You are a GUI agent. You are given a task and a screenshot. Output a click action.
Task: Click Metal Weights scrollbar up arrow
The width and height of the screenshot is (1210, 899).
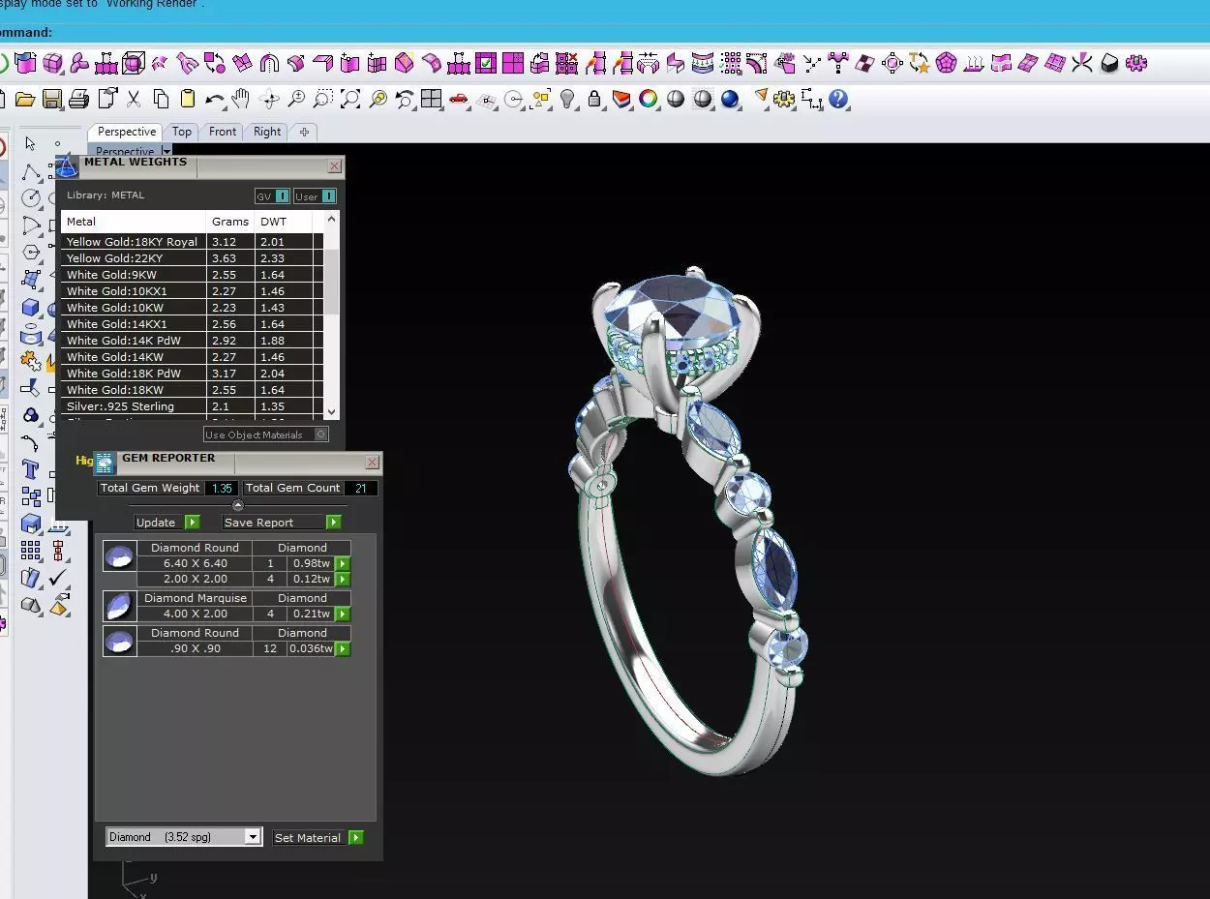coord(332,219)
